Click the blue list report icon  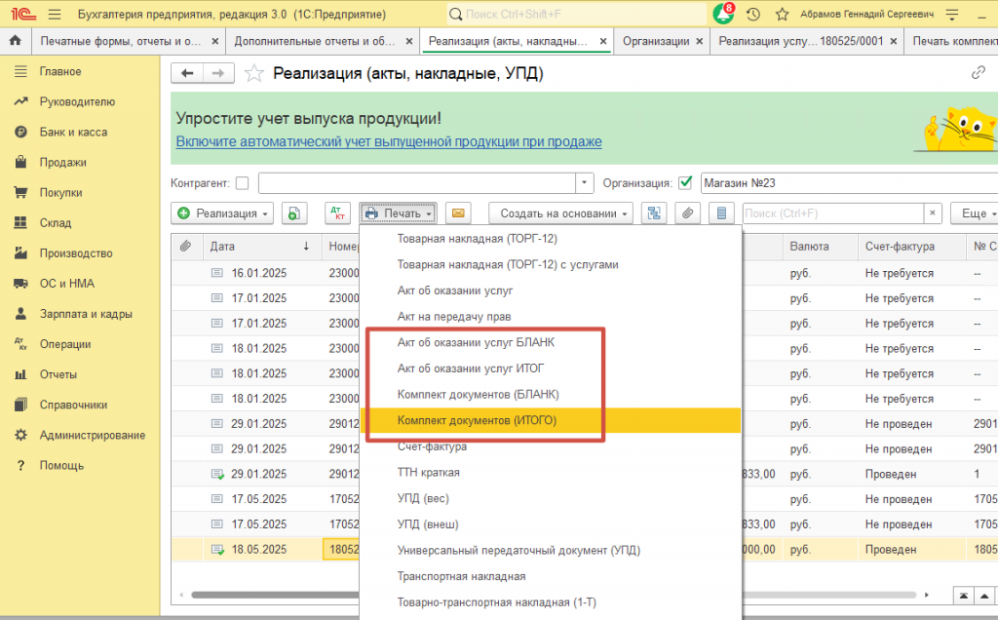(721, 213)
